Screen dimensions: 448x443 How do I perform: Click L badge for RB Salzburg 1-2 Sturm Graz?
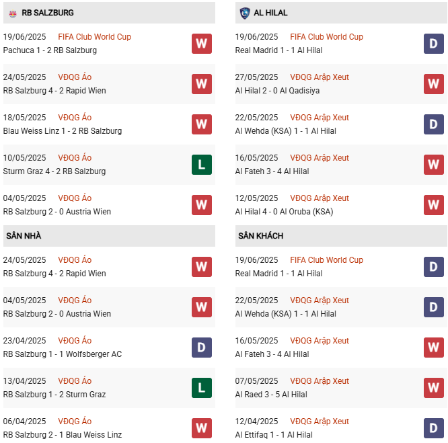click(201, 388)
